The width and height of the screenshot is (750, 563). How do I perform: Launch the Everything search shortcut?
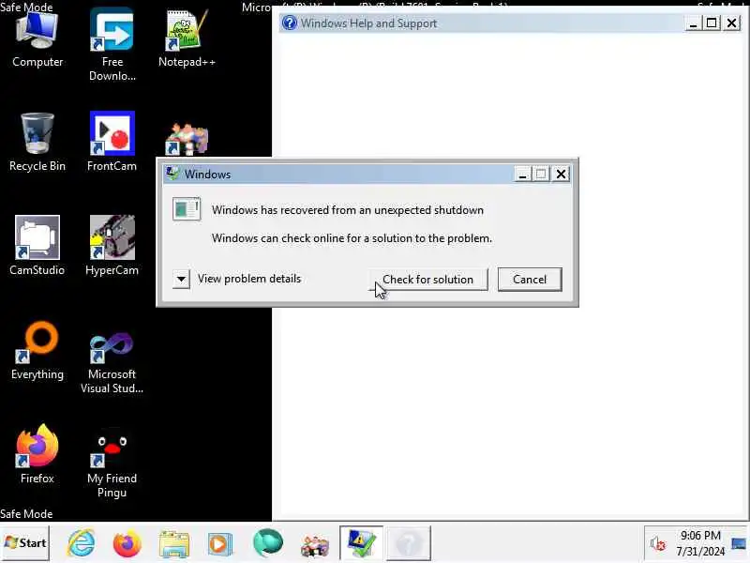(37, 350)
